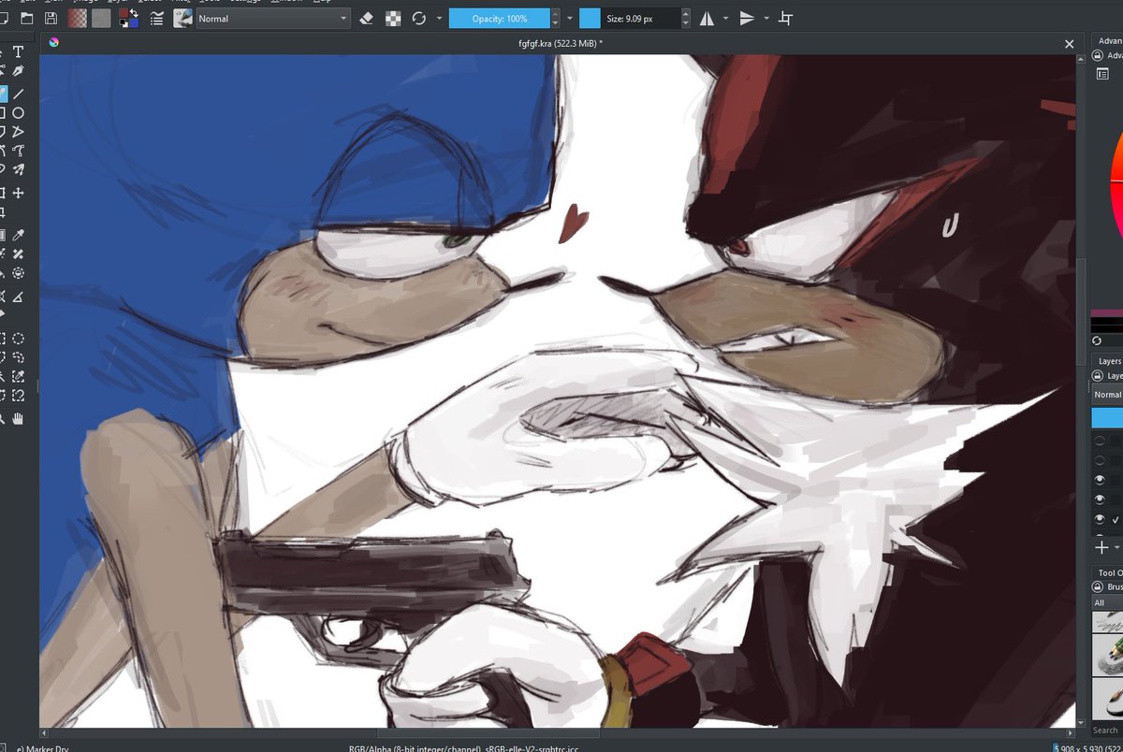Expand the add-layer plus button arrow

click(1118, 548)
